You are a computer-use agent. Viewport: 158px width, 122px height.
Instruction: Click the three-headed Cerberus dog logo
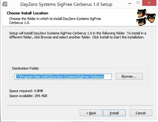(x=146, y=17)
